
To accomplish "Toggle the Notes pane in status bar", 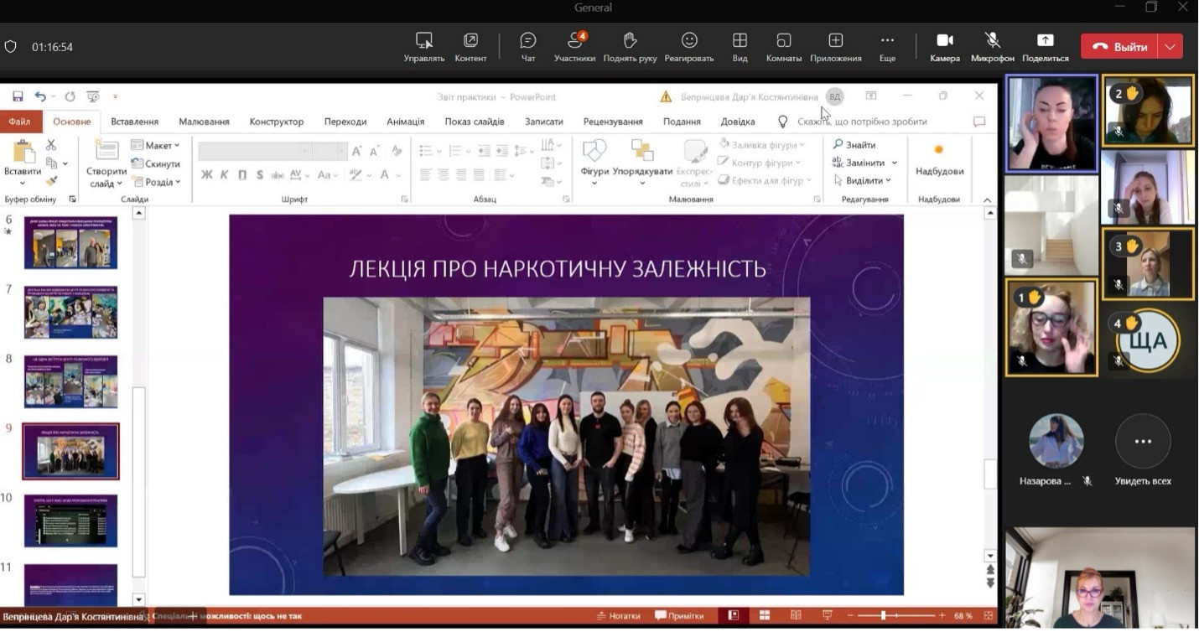I will pos(617,616).
